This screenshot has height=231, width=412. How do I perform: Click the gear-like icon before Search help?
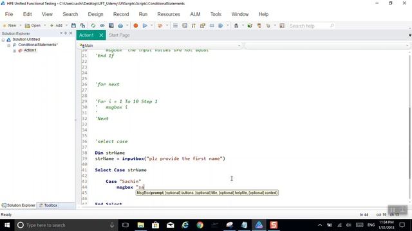(x=268, y=26)
